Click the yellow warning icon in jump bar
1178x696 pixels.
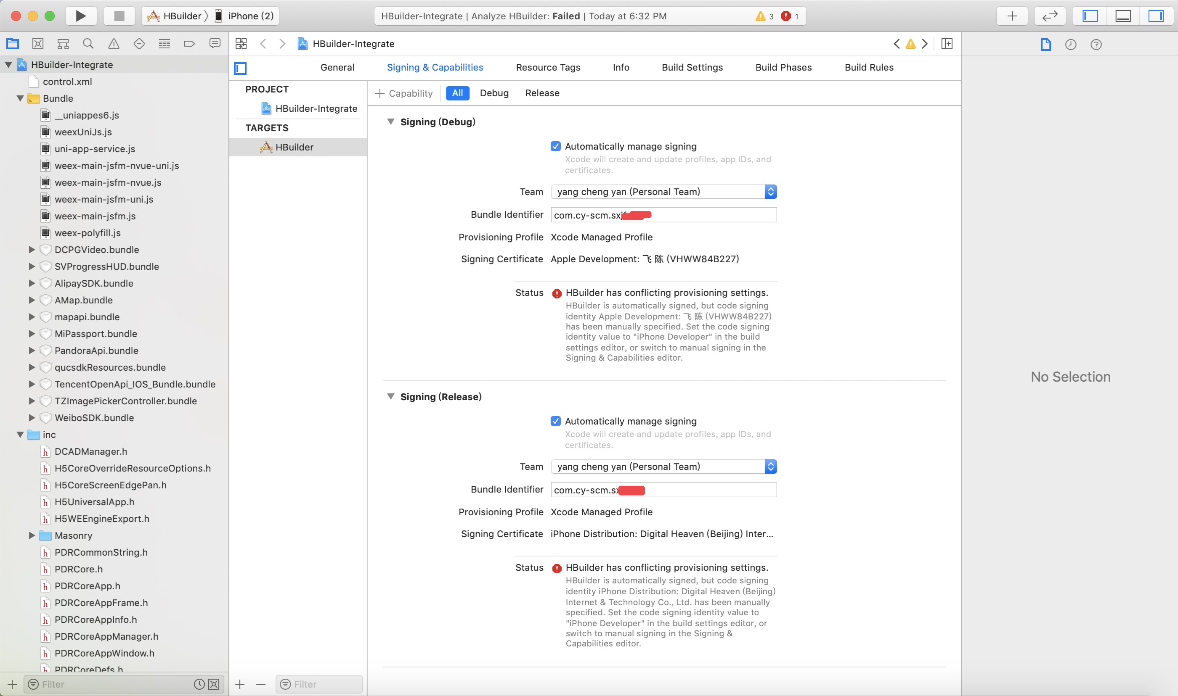coord(910,44)
